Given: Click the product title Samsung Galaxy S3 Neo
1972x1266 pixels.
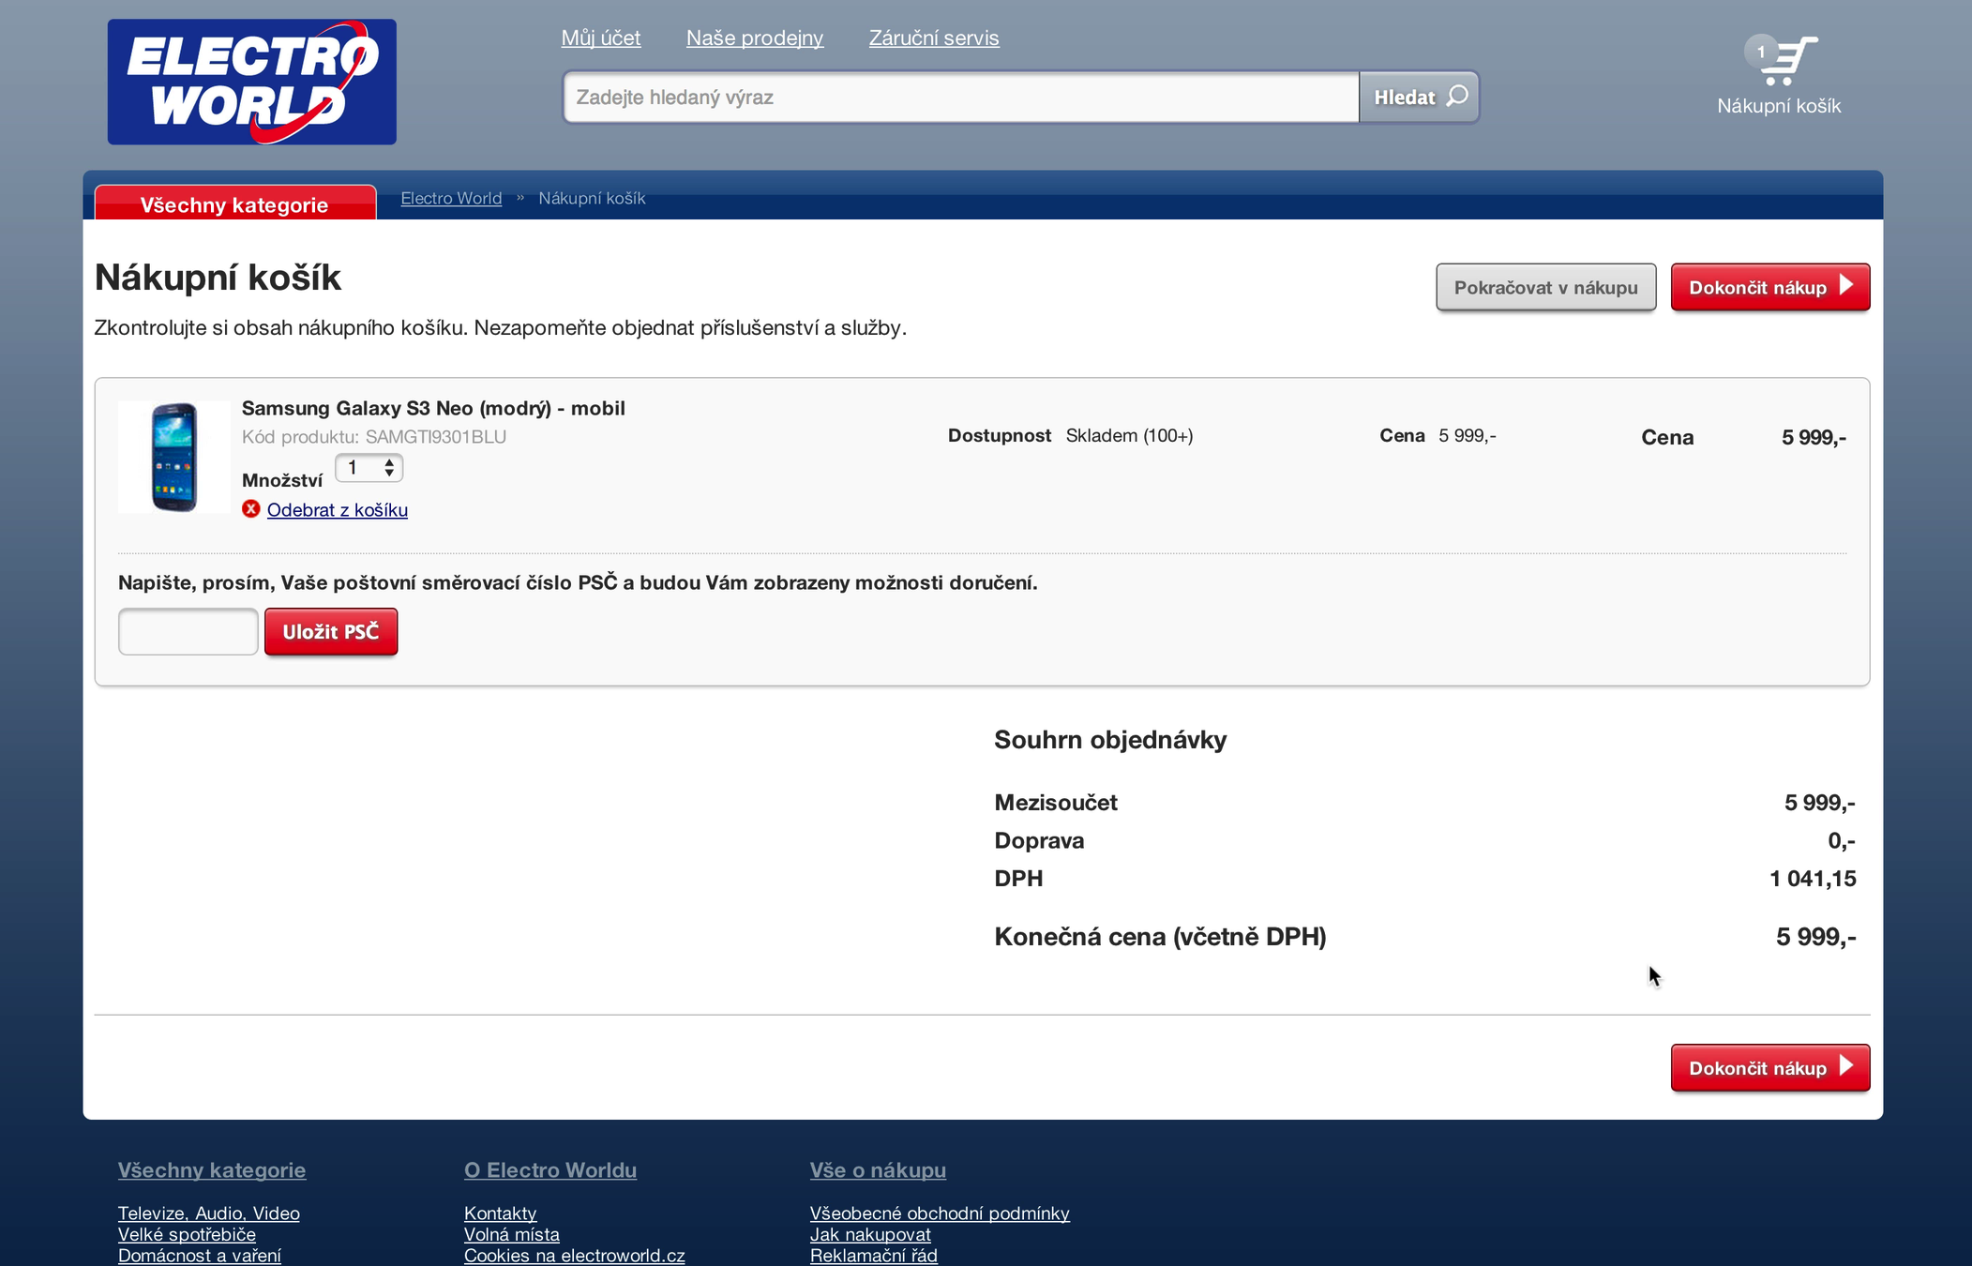Looking at the screenshot, I should pyautogui.click(x=433, y=408).
